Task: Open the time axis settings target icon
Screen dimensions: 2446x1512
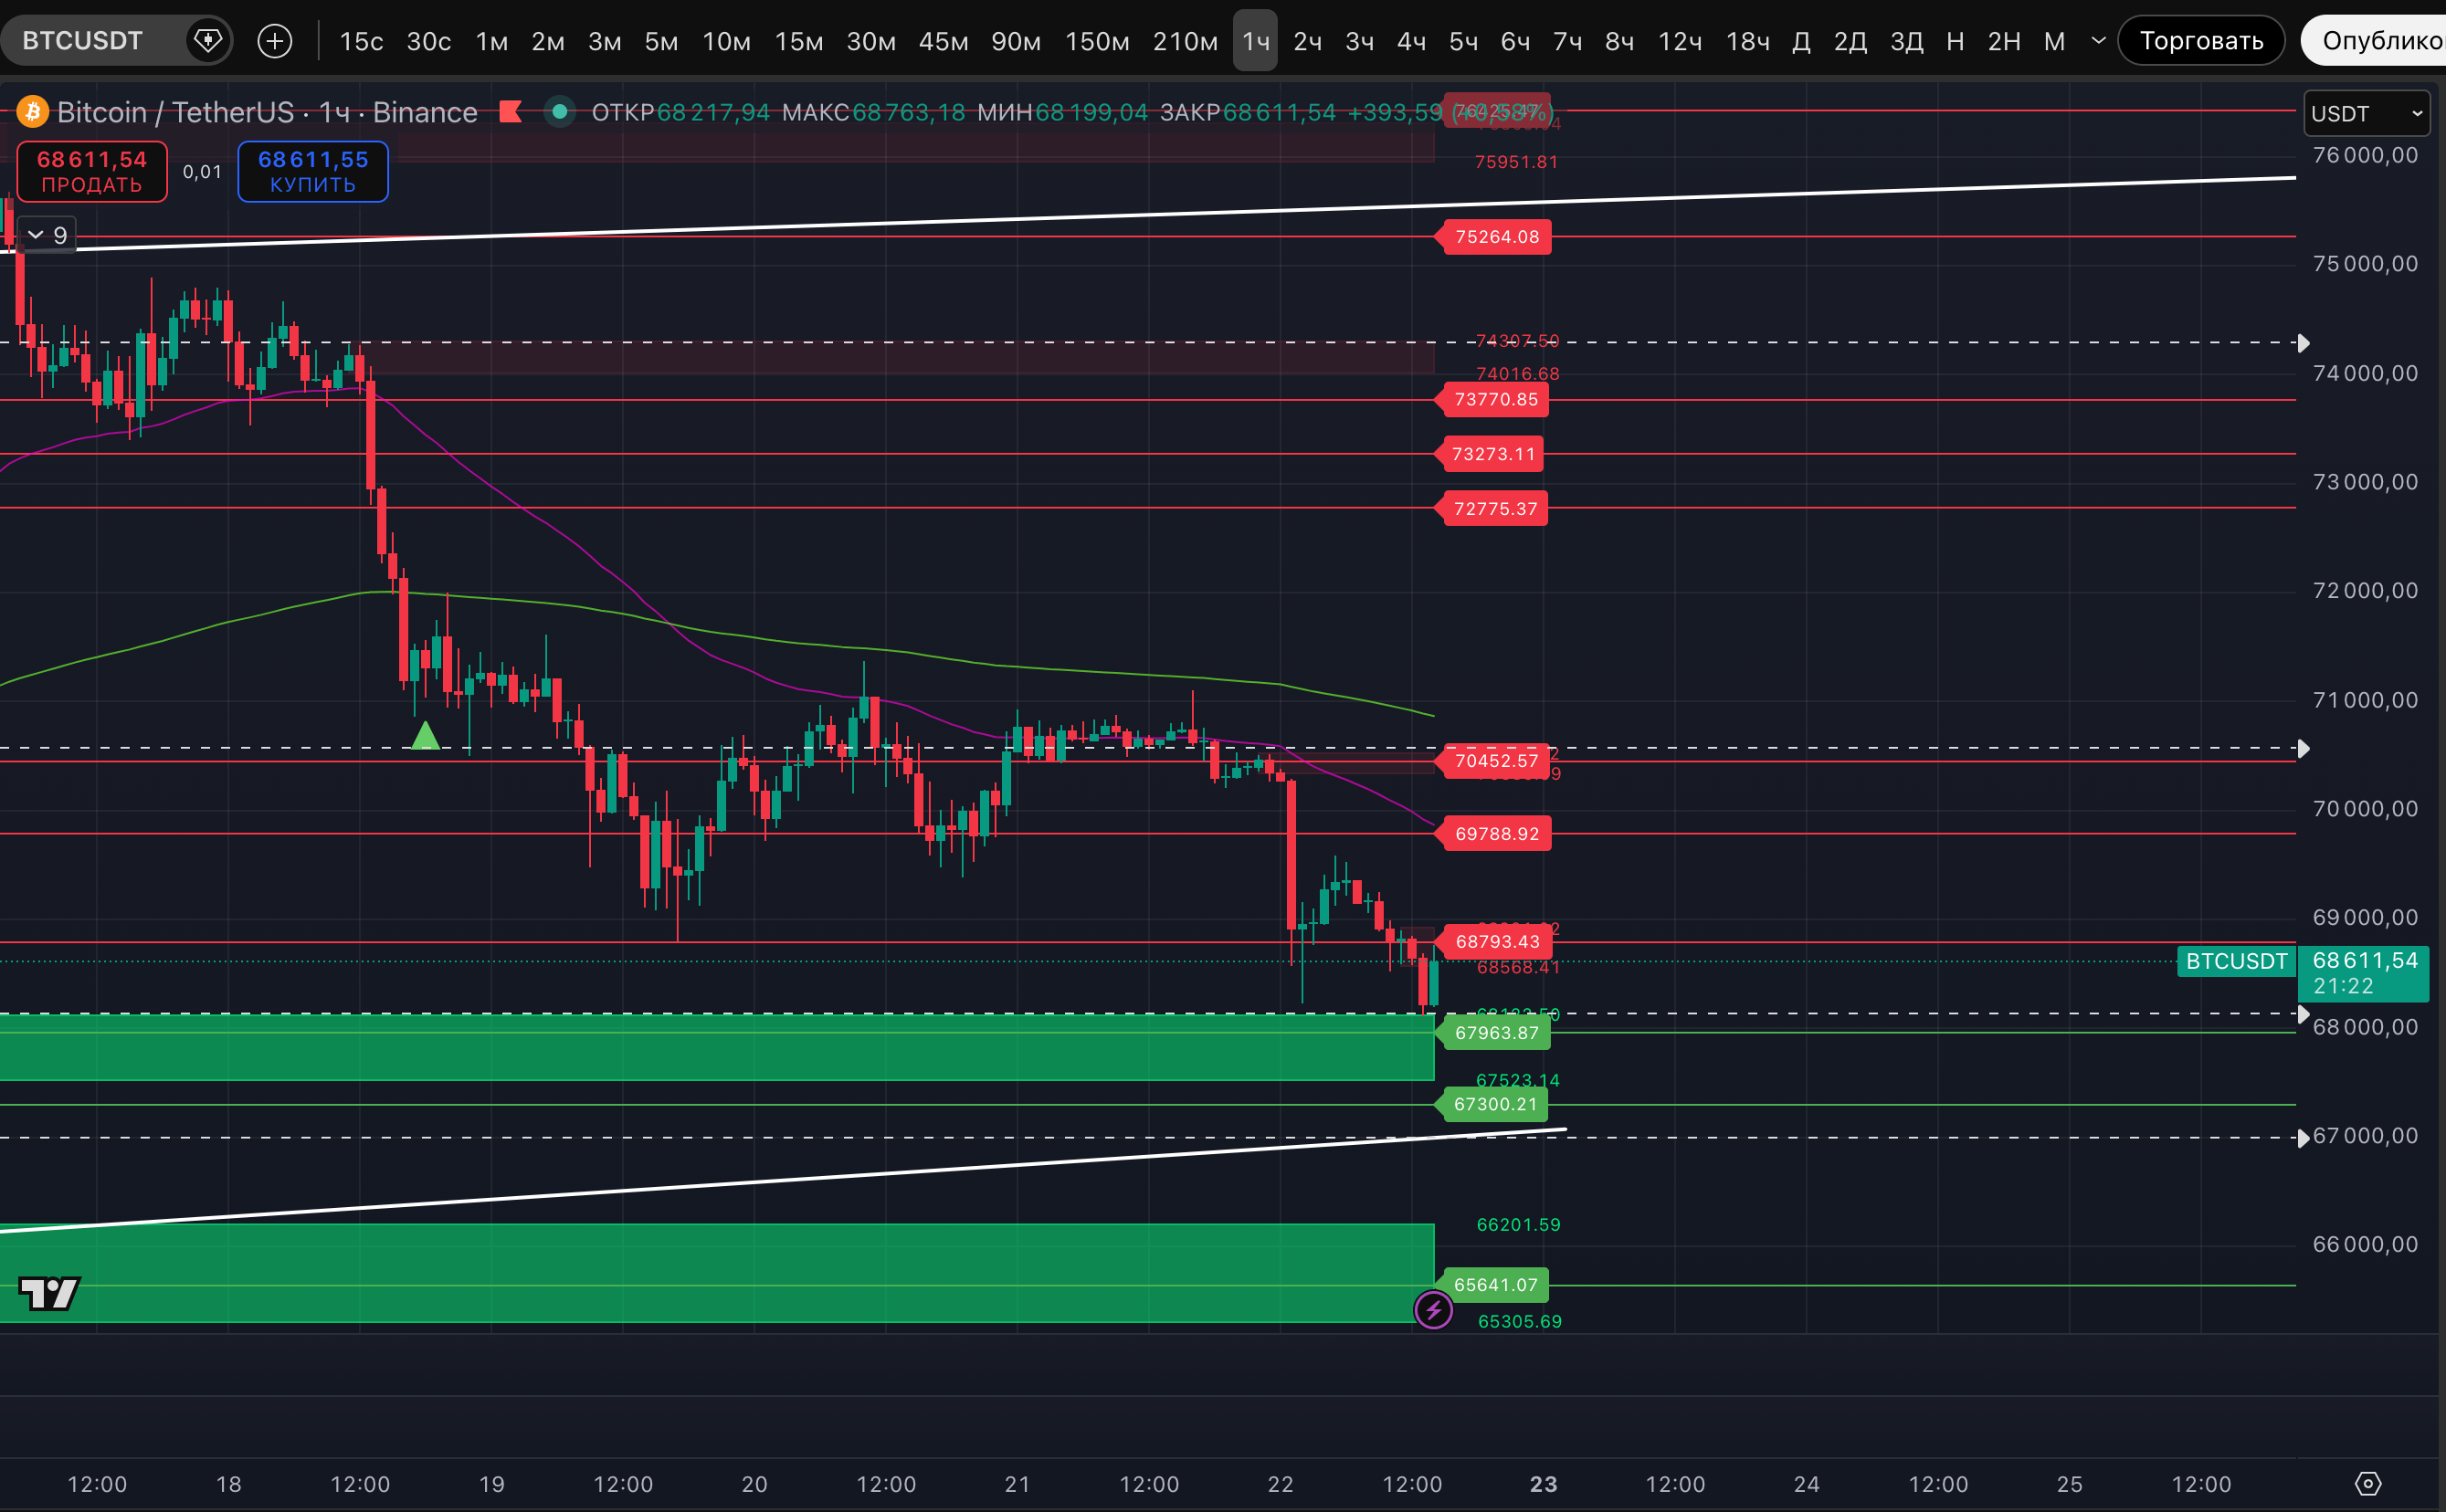Action: coord(2367,1483)
